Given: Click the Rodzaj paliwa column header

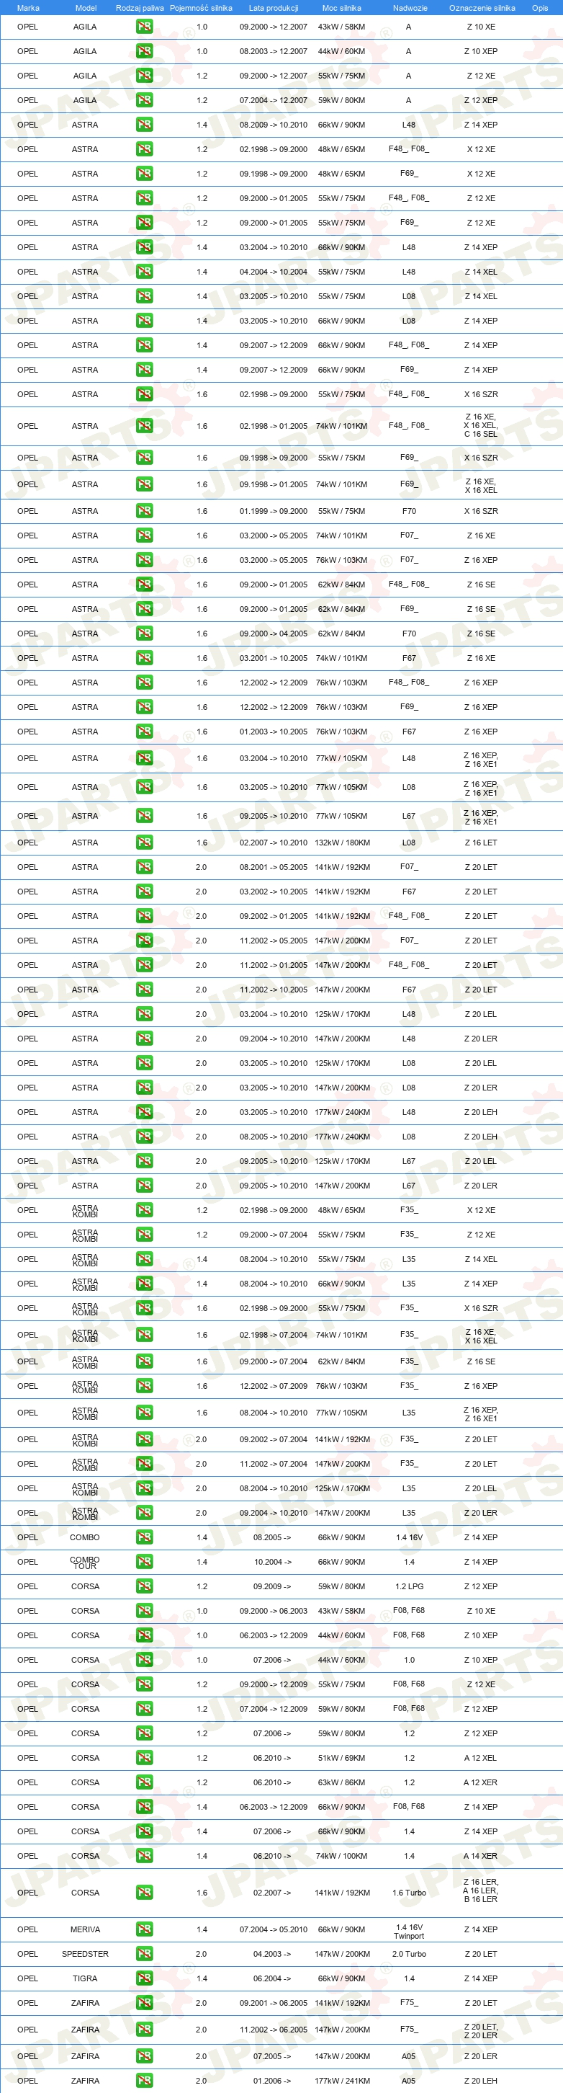Looking at the screenshot, I should [x=140, y=7].
